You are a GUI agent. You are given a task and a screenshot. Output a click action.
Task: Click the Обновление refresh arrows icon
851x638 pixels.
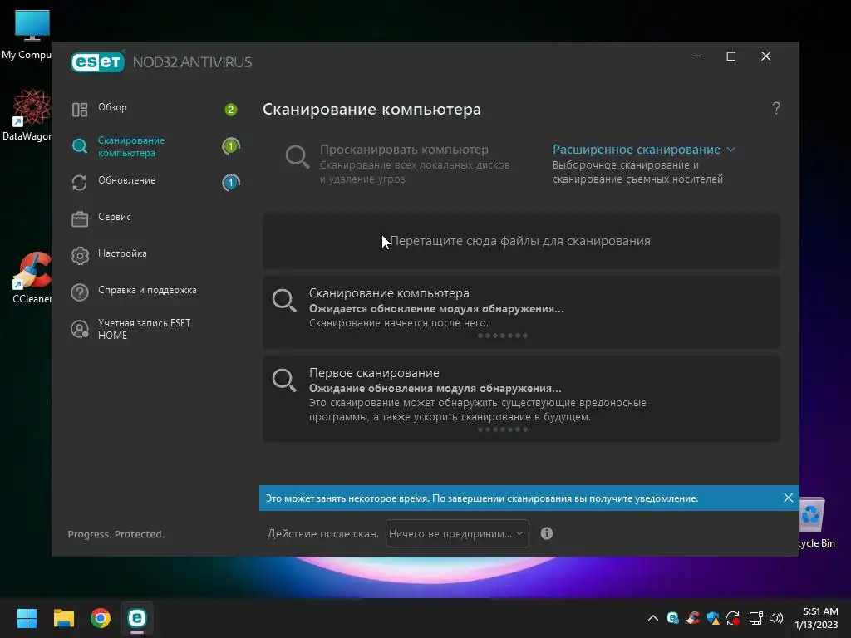click(x=80, y=183)
